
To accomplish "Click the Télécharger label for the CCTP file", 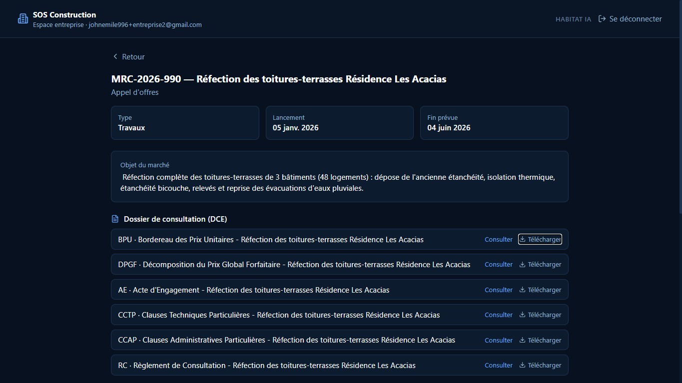I will coord(545,315).
